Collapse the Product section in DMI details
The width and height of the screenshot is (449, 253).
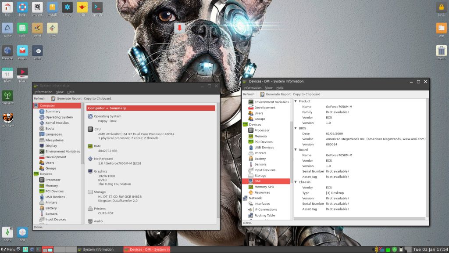(x=296, y=101)
